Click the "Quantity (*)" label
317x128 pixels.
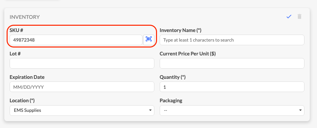(x=173, y=77)
